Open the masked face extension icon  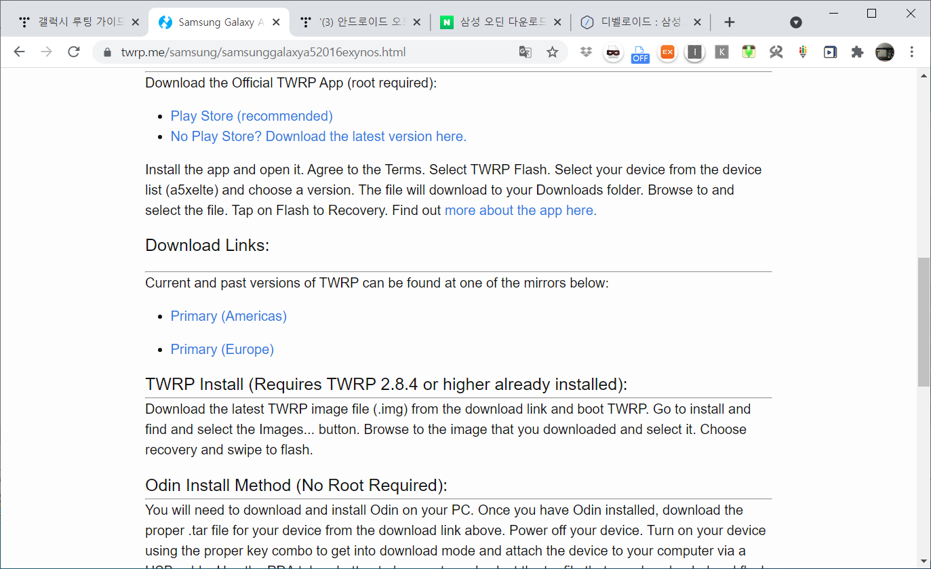click(613, 52)
